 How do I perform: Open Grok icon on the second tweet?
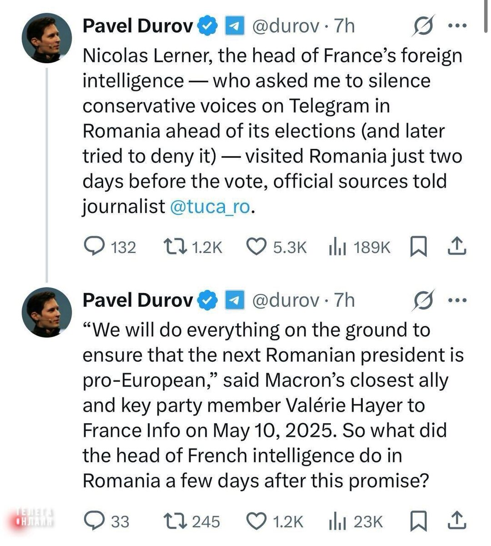tap(423, 300)
